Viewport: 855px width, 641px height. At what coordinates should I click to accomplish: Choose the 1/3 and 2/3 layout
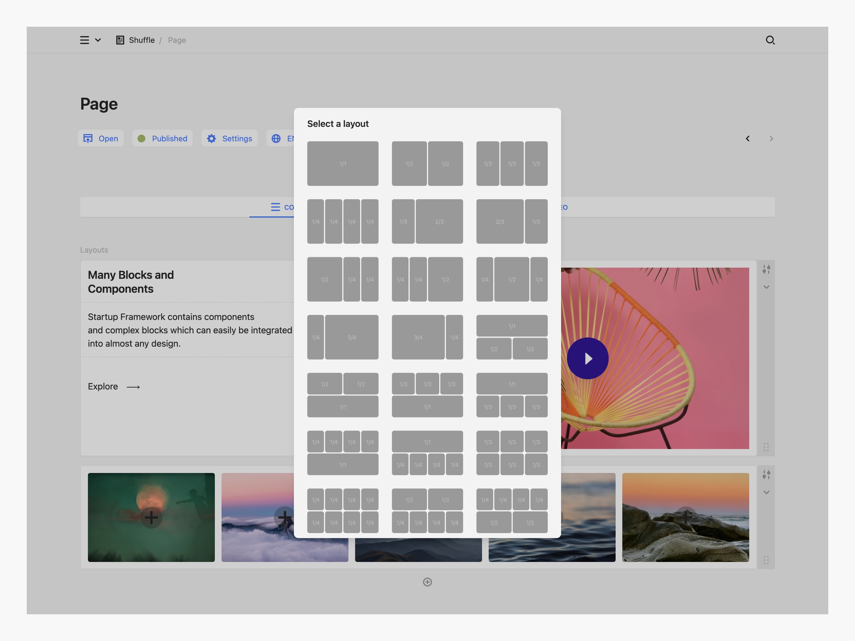tap(427, 221)
